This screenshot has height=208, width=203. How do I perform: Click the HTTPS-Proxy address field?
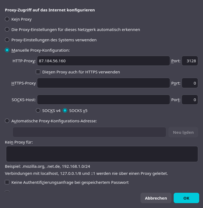point(104,83)
